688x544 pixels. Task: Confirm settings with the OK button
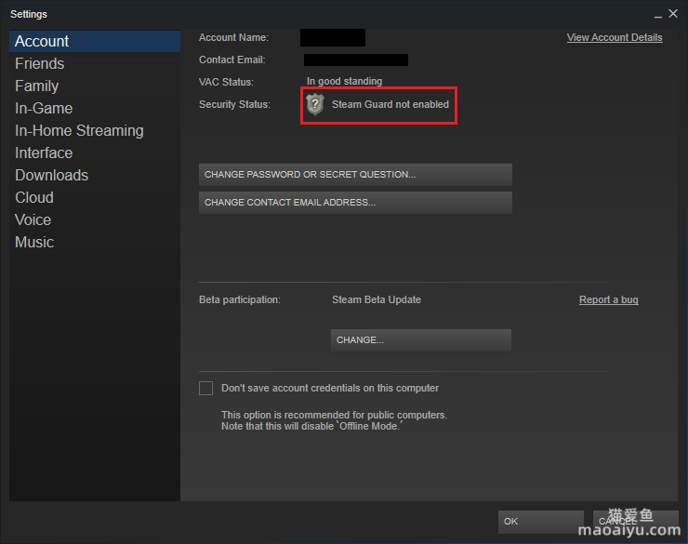click(x=540, y=522)
